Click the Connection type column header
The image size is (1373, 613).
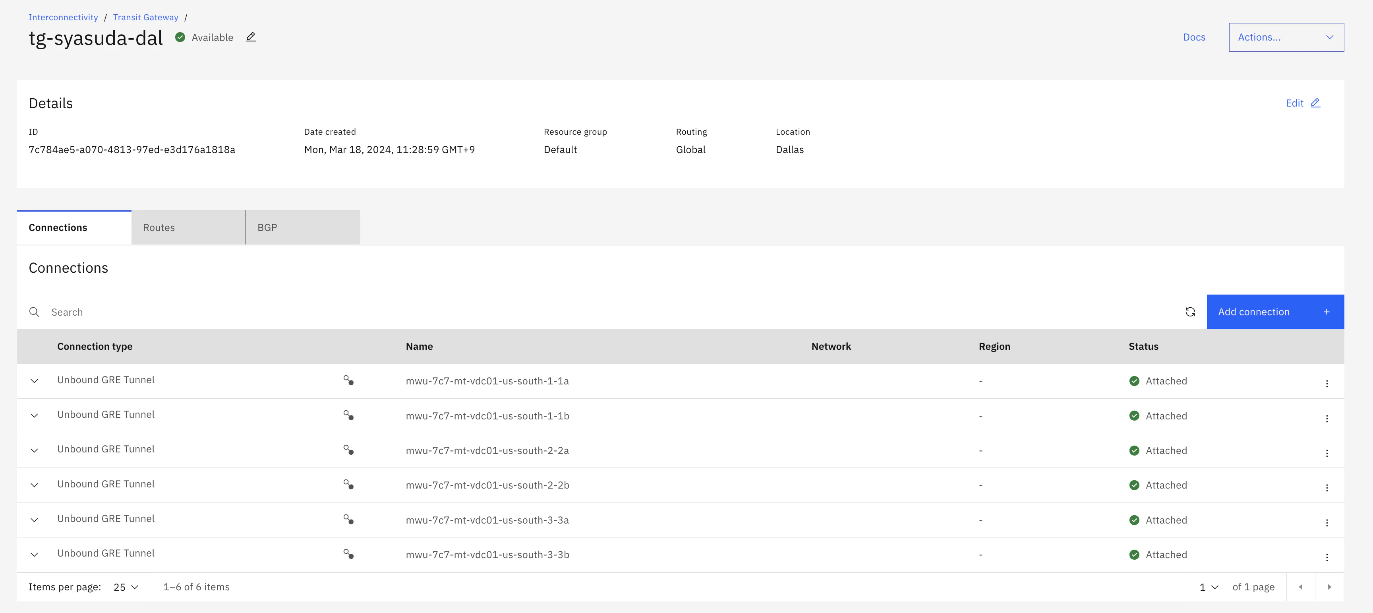pyautogui.click(x=95, y=346)
